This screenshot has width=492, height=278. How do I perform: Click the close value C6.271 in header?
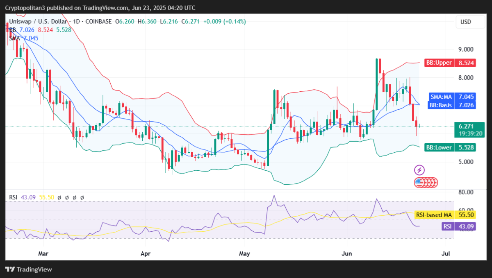pos(190,22)
